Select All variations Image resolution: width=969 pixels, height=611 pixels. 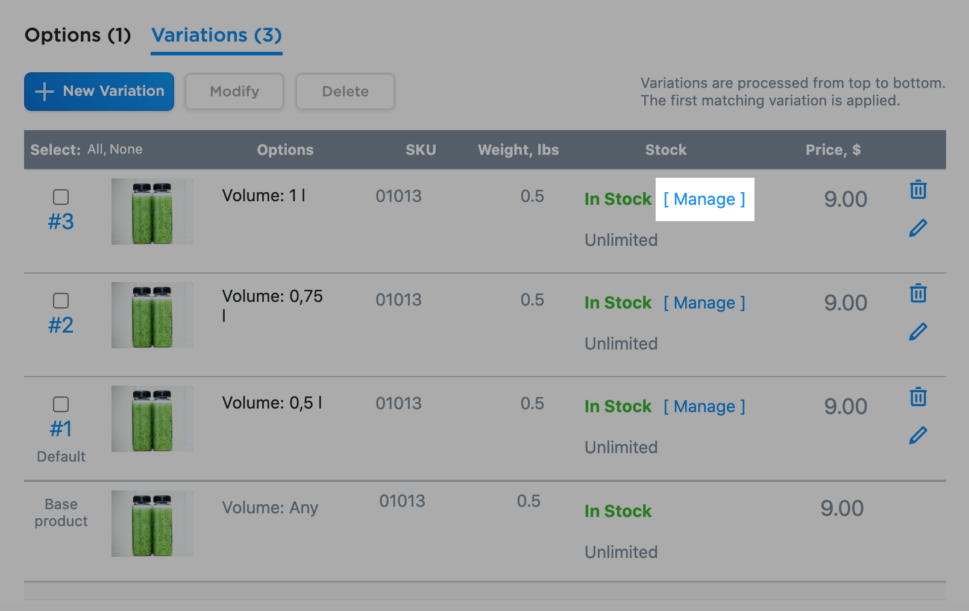[x=95, y=149]
